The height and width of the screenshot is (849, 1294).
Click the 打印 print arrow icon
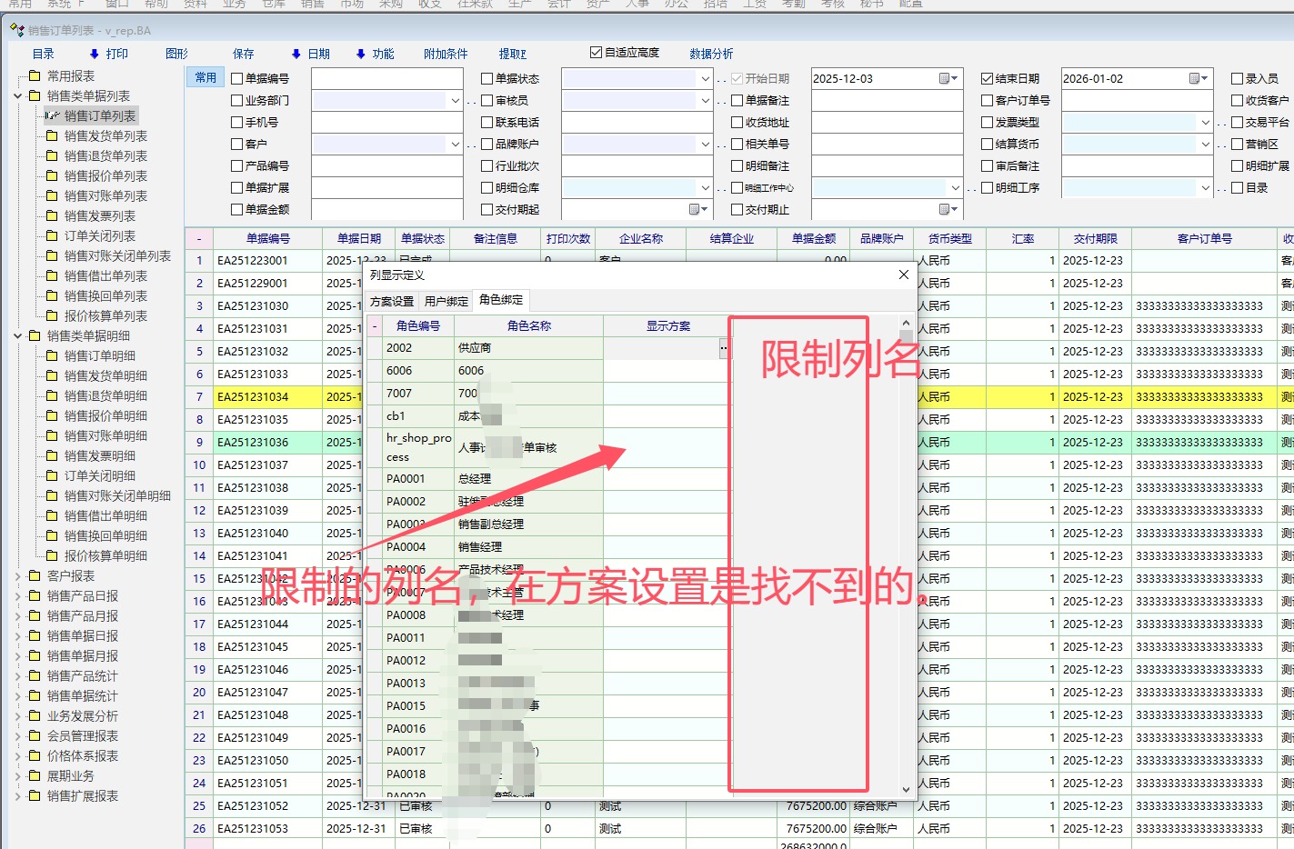point(95,55)
